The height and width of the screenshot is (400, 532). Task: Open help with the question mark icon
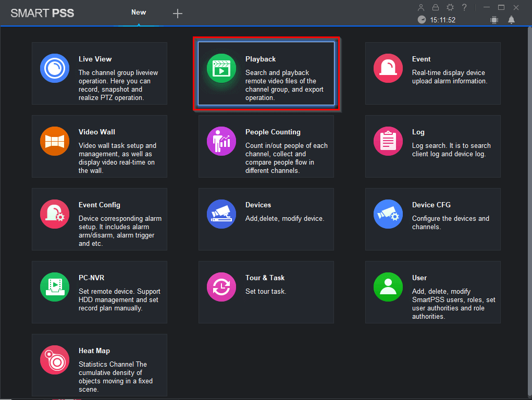click(x=464, y=7)
